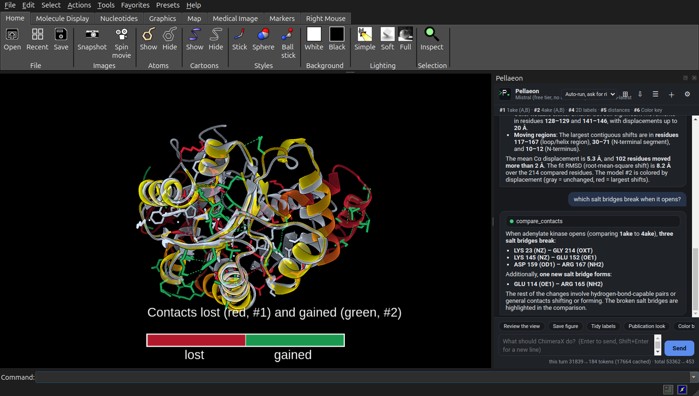Take a Snapshot with the camera icon

pyautogui.click(x=92, y=34)
